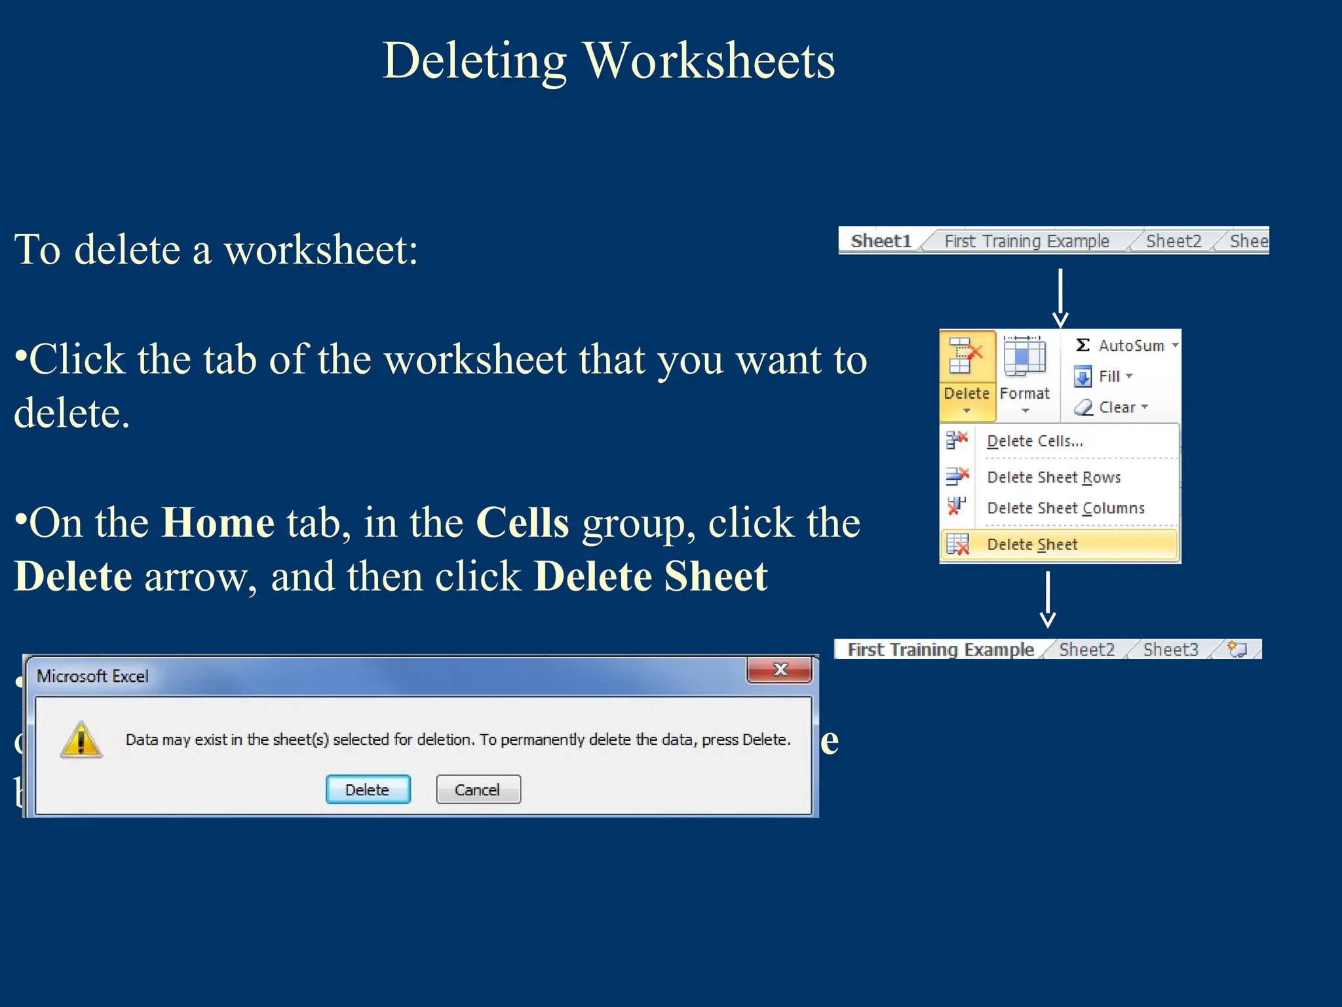
Task: Select the Sheet2 tab in bottom strip
Action: [x=1087, y=649]
